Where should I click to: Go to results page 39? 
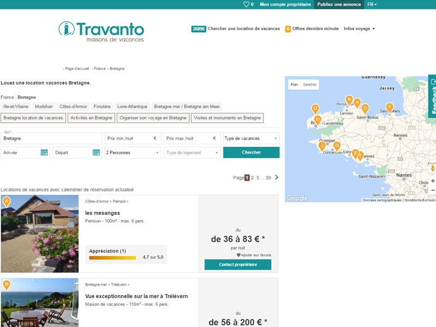[268, 178]
